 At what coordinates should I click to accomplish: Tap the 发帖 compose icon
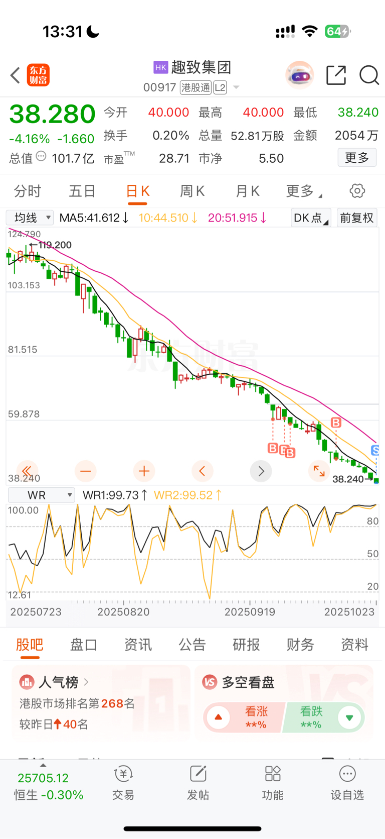point(198,774)
